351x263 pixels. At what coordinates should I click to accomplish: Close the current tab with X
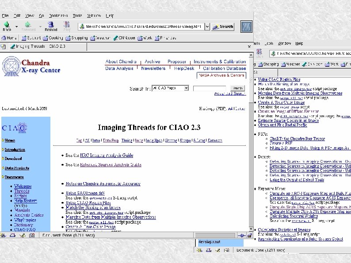(249, 47)
